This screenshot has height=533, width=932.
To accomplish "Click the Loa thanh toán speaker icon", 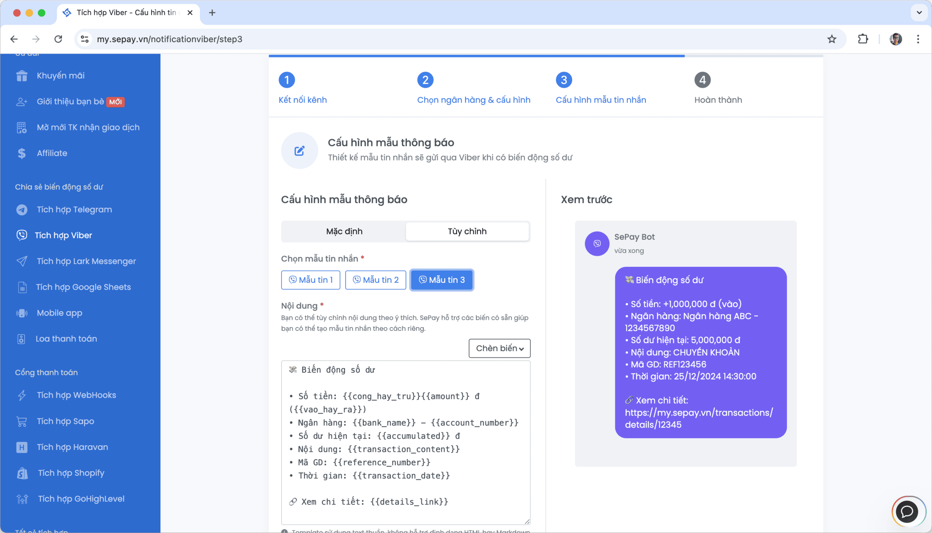I will click(21, 339).
